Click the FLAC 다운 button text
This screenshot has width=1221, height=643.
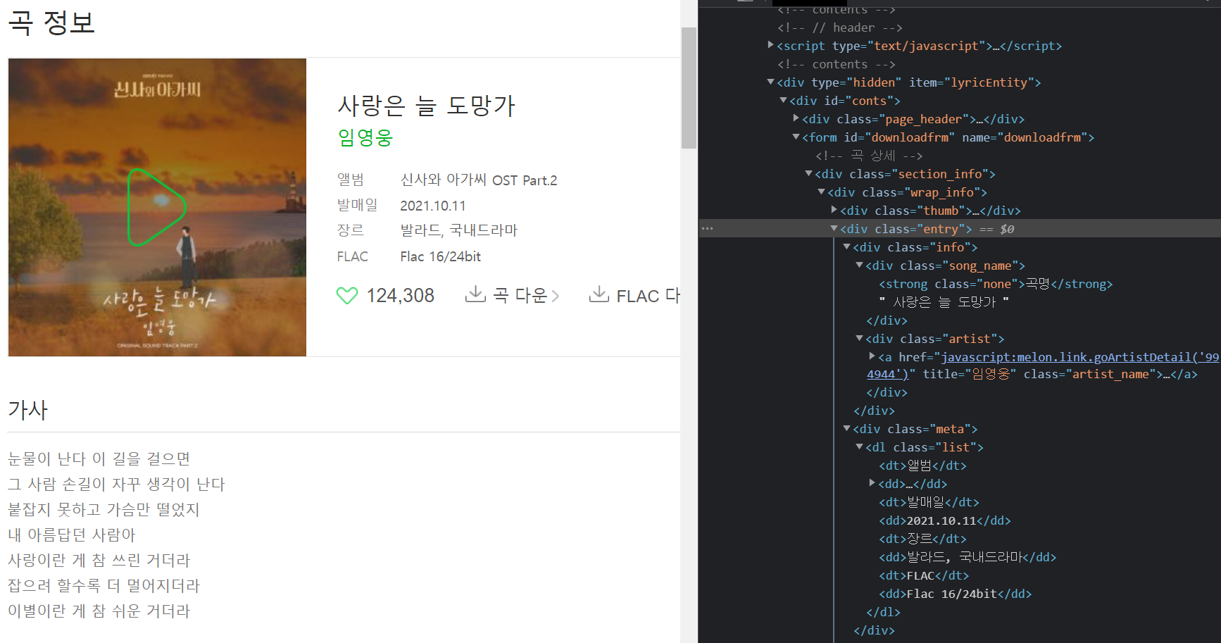(648, 296)
